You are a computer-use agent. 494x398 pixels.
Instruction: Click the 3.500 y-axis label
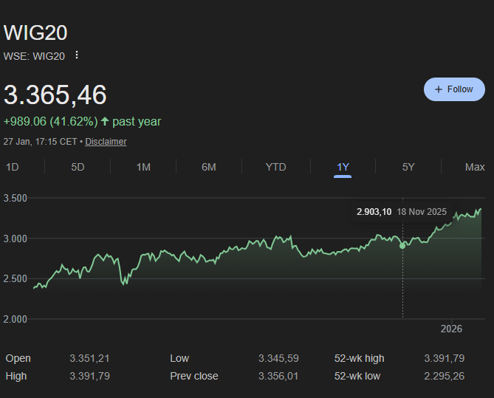pos(15,198)
